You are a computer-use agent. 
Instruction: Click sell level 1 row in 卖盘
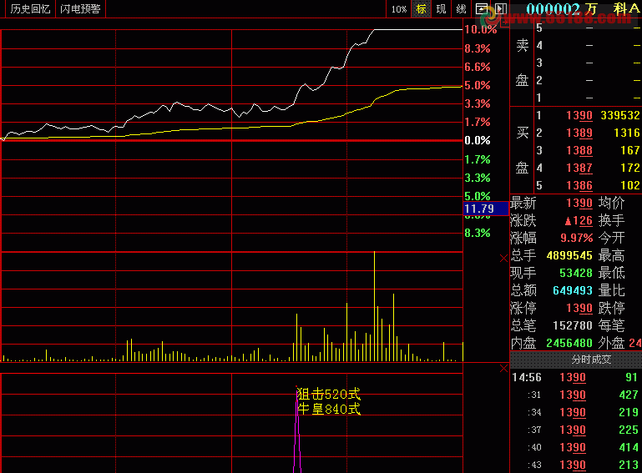point(588,98)
